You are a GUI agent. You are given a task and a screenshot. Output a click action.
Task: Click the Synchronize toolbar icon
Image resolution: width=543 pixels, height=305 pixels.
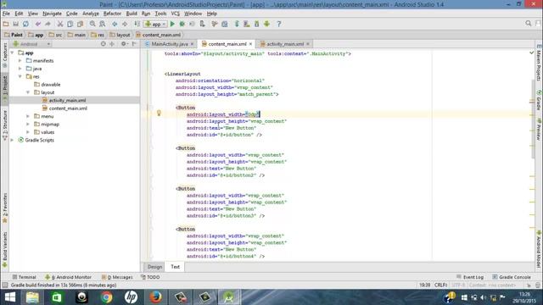coord(25,24)
